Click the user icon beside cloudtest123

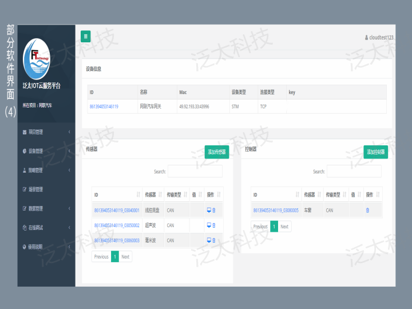[366, 37]
